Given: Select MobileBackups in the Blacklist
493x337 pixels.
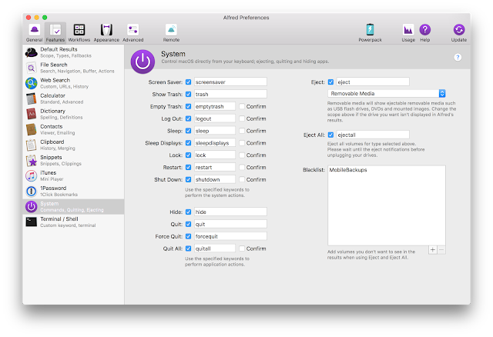Looking at the screenshot, I should coord(347,170).
